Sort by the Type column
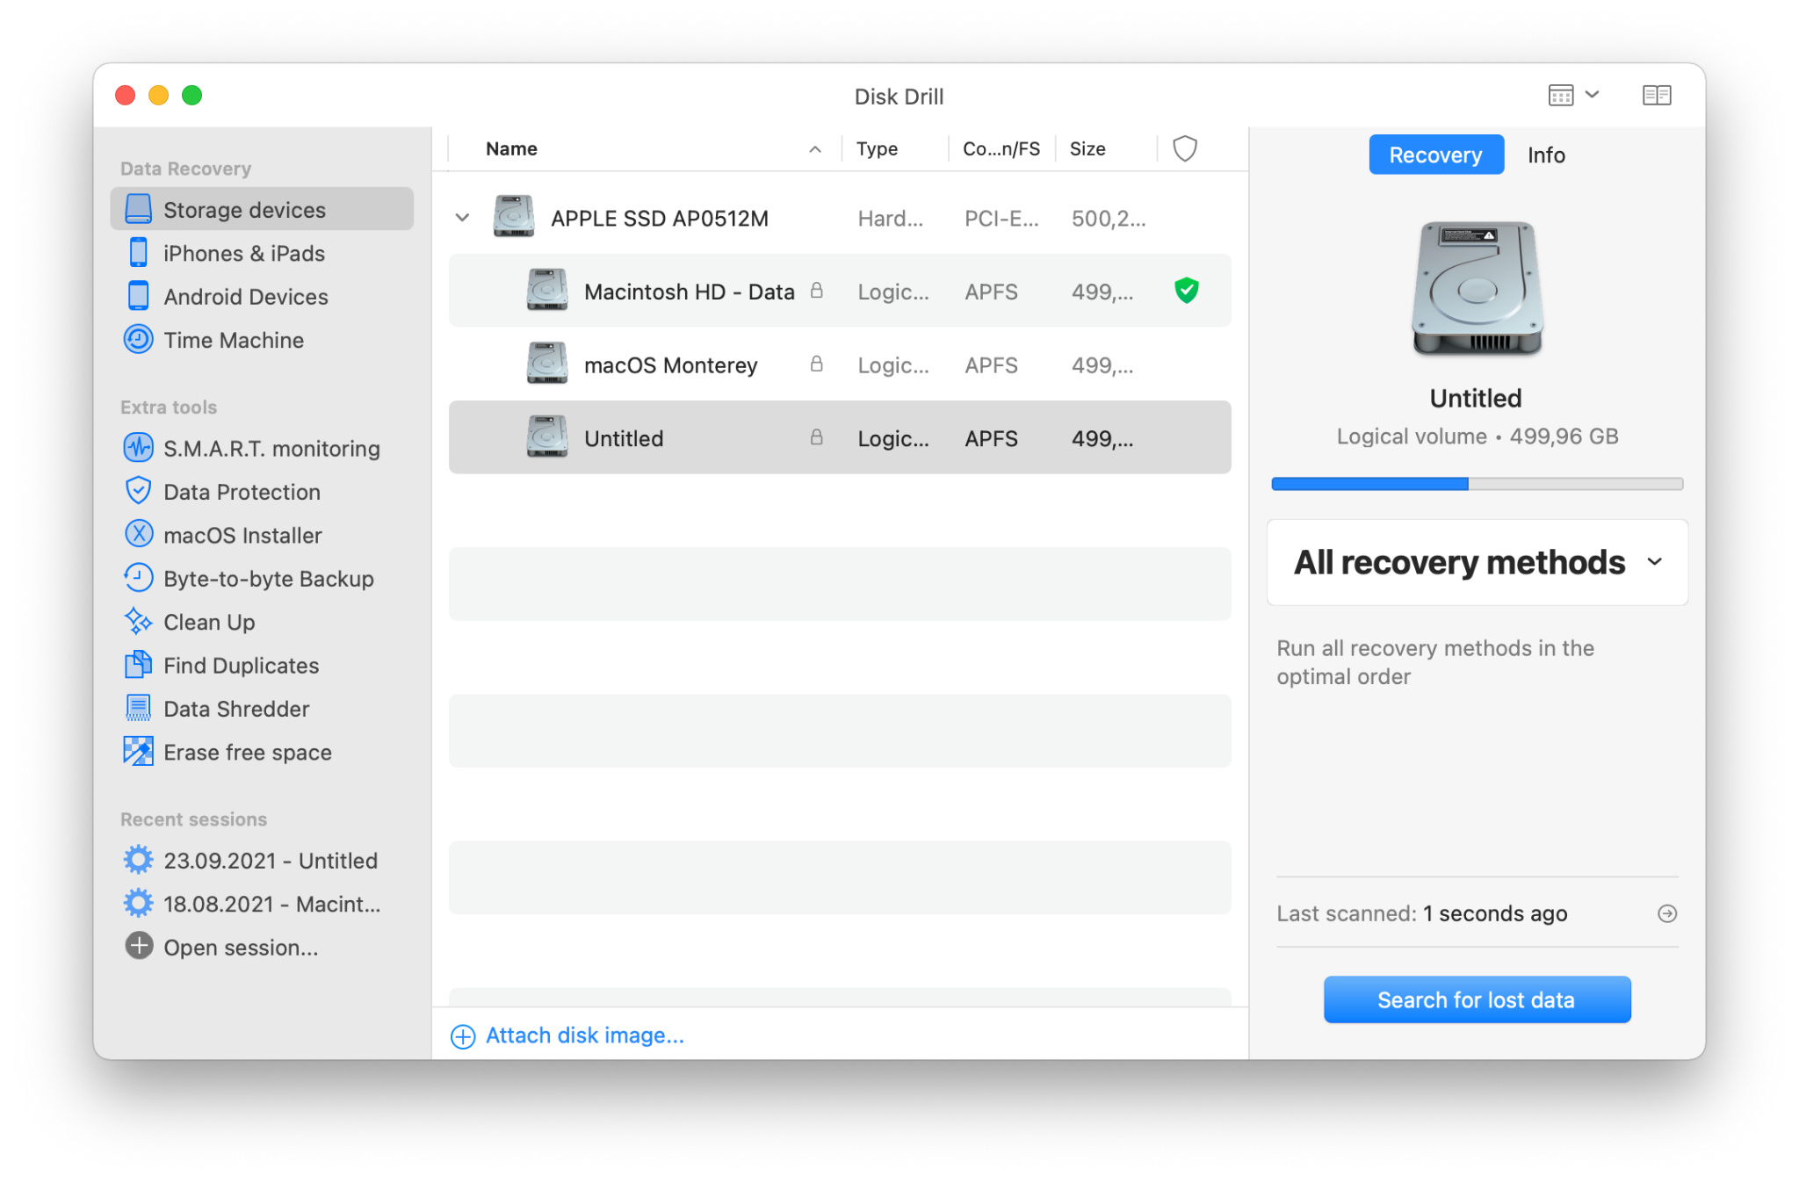This screenshot has width=1799, height=1183. click(x=877, y=148)
